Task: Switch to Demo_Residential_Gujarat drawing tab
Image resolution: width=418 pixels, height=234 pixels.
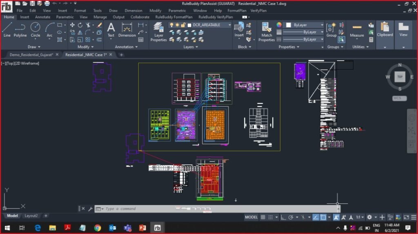Action: 31,55
